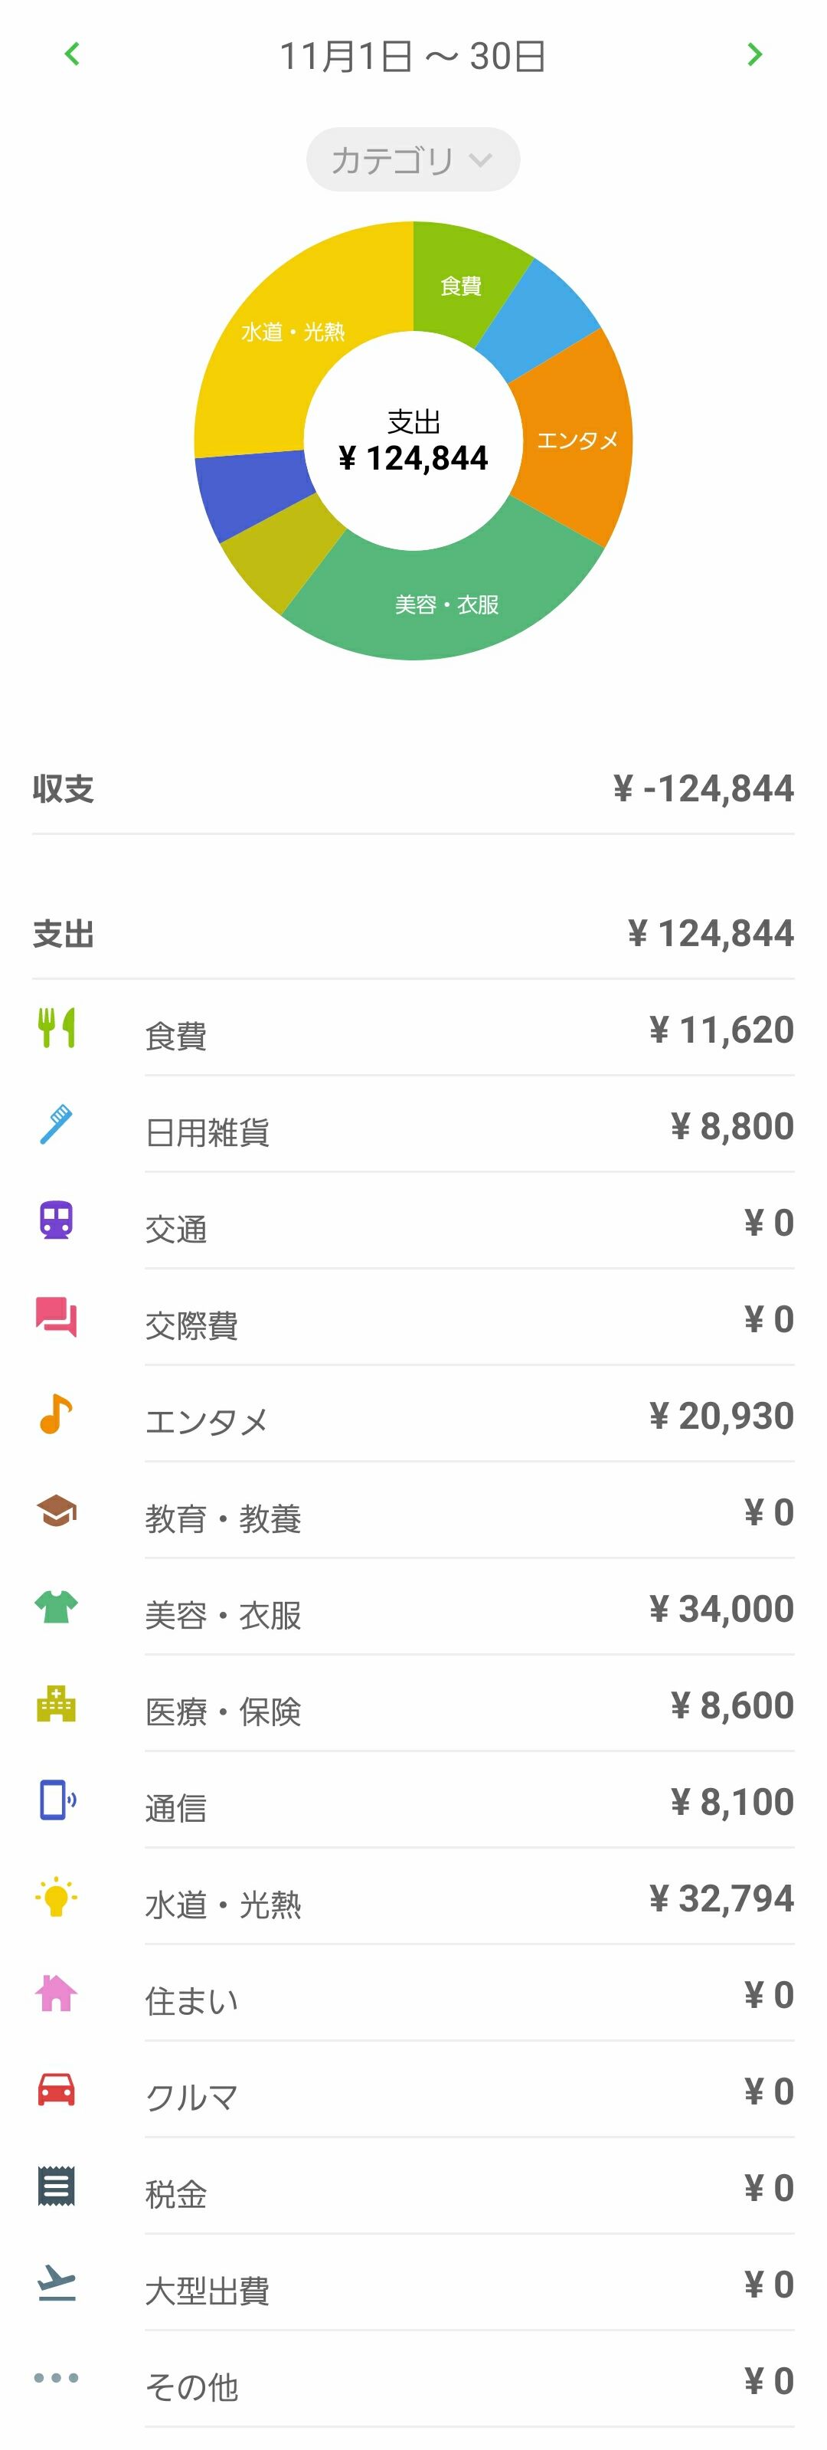Click the three dots その他 icon
The height and width of the screenshot is (2450, 827).
pyautogui.click(x=56, y=2378)
